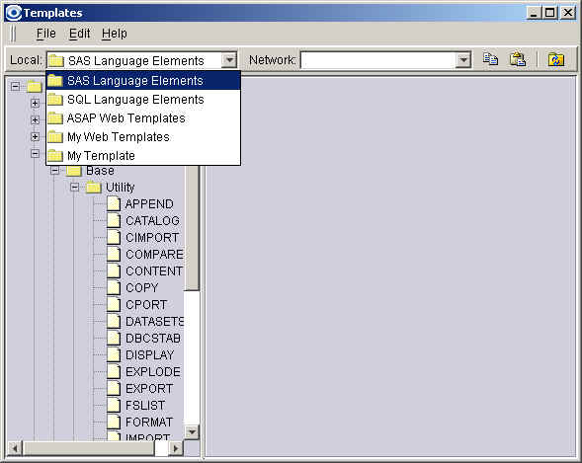Click the Local dropdown arrow

pyautogui.click(x=229, y=60)
